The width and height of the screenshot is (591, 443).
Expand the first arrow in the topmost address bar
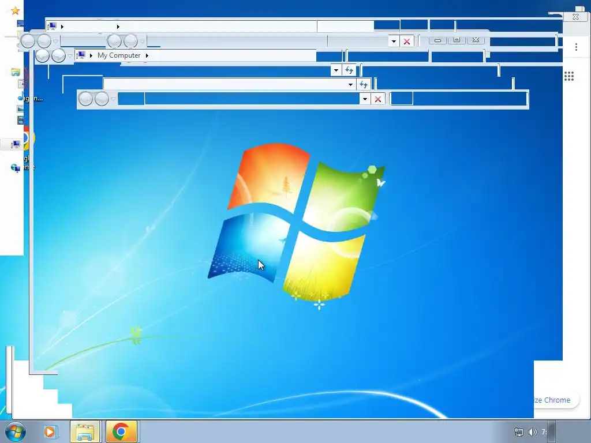pyautogui.click(x=62, y=27)
